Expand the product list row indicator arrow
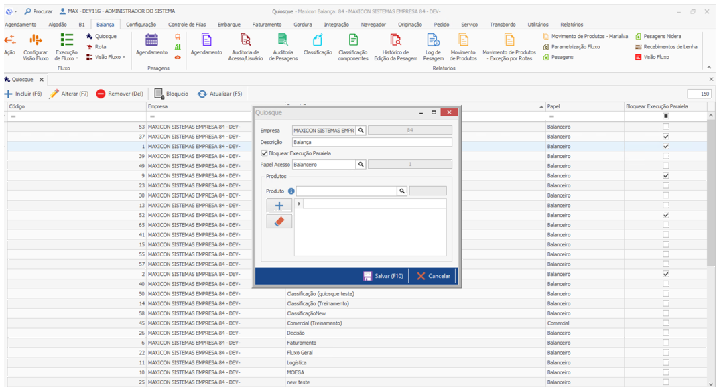The height and width of the screenshot is (391, 719). [x=299, y=204]
